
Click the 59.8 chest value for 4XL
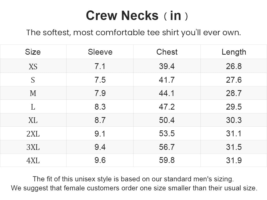[x=167, y=160]
